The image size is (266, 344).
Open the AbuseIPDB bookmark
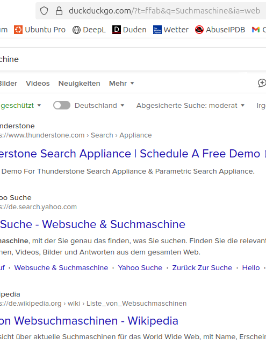[220, 30]
